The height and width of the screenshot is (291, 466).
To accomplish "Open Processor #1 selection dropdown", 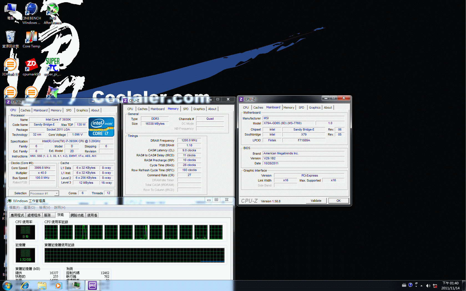I will 44,193.
